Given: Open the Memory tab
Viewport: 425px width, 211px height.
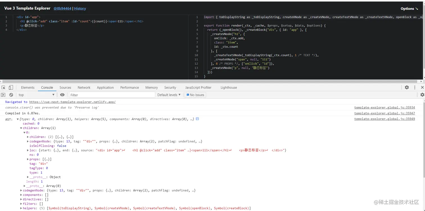Looking at the screenshot, I should pyautogui.click(x=152, y=88).
